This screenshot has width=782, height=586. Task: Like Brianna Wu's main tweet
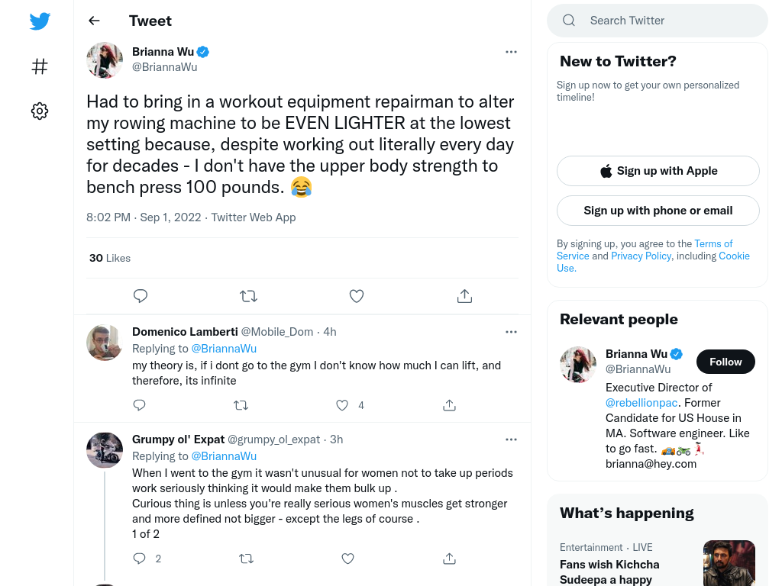pyautogui.click(x=357, y=296)
